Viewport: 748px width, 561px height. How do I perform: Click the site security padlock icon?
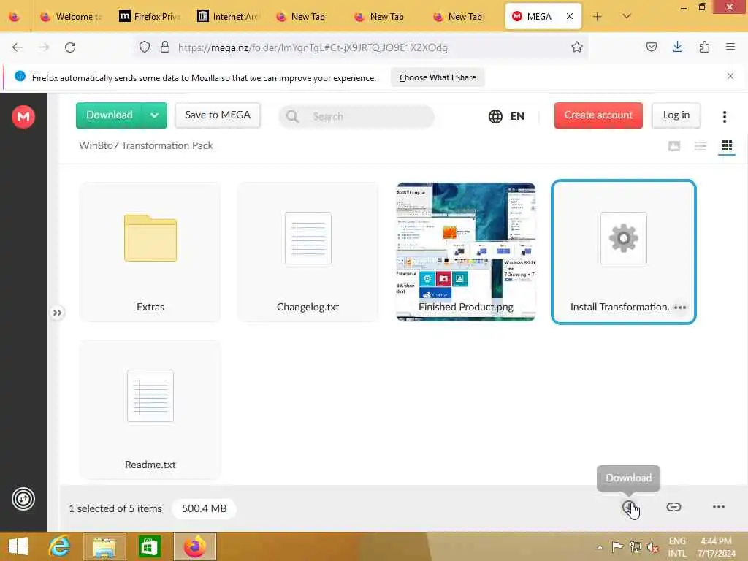click(x=164, y=47)
